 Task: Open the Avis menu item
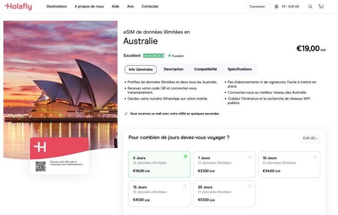tap(130, 7)
